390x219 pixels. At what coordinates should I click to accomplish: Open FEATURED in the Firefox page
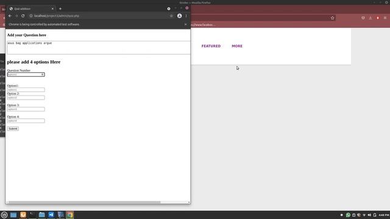[211, 46]
